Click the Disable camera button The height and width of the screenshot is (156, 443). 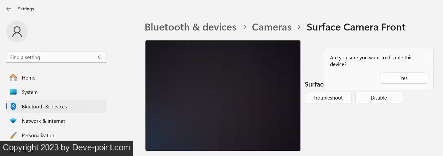[x=379, y=98]
